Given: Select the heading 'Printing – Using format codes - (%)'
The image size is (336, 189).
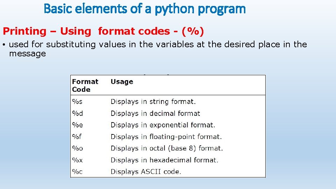Looking at the screenshot, I should [x=103, y=31].
